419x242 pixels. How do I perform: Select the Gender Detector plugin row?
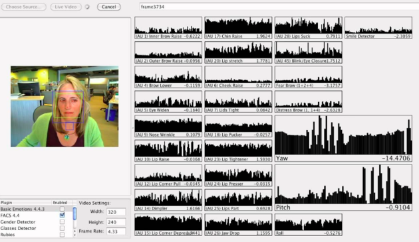click(36, 221)
